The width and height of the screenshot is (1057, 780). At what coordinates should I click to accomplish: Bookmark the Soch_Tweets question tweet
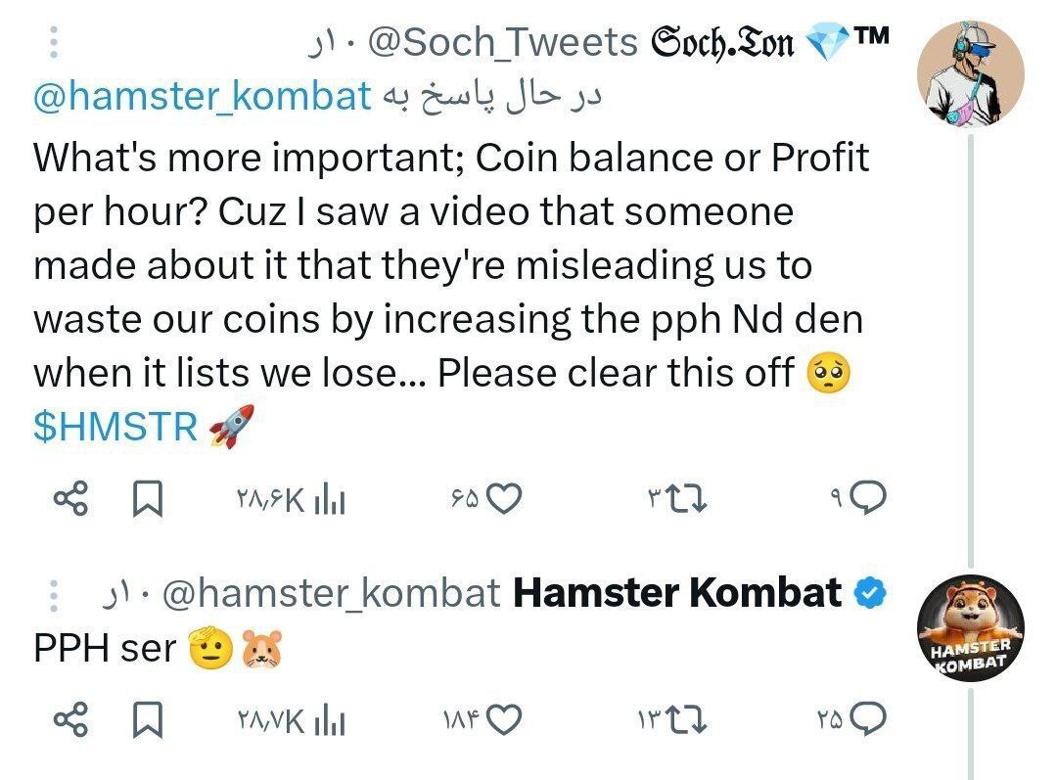146,501
